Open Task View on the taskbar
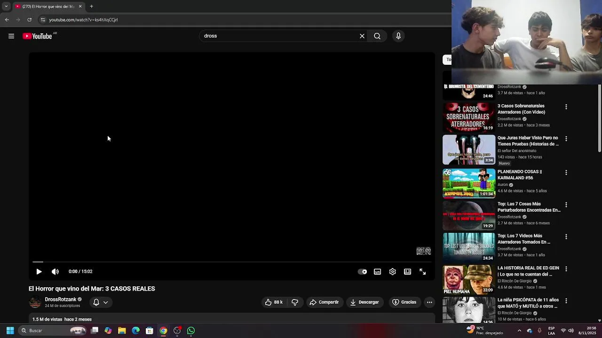The image size is (602, 338). (x=95, y=330)
